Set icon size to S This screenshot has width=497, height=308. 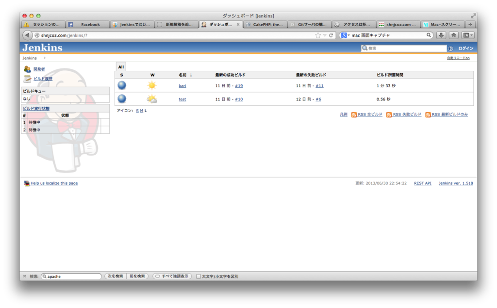[x=137, y=111]
